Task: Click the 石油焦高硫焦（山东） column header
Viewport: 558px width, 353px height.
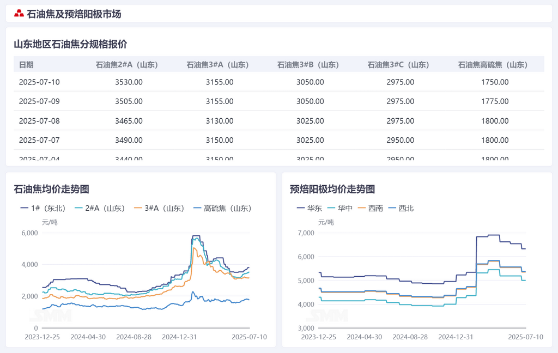Action: coord(493,65)
